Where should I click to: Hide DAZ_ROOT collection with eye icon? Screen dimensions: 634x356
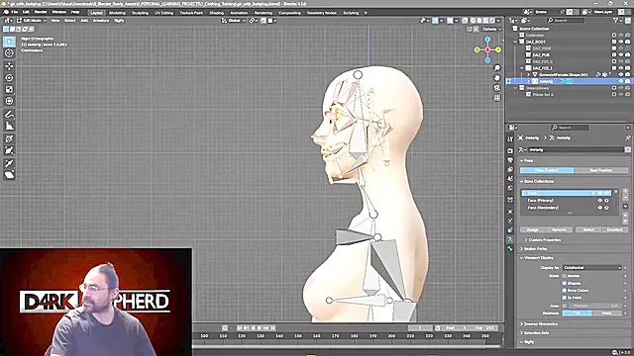pyautogui.click(x=621, y=42)
